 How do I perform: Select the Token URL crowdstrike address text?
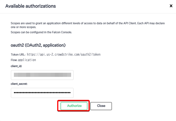(x=64, y=55)
